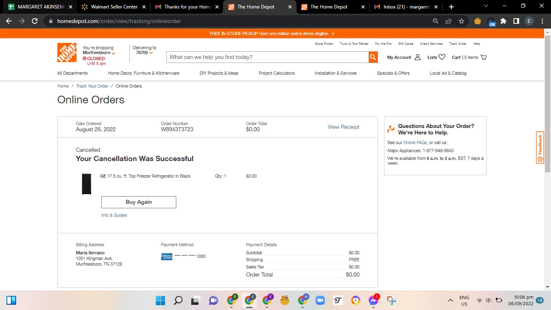Click the browser forward arrow
Image resolution: width=551 pixels, height=310 pixels.
click(22, 21)
